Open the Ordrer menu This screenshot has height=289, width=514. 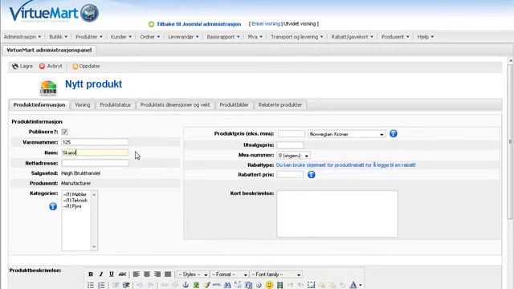150,37
